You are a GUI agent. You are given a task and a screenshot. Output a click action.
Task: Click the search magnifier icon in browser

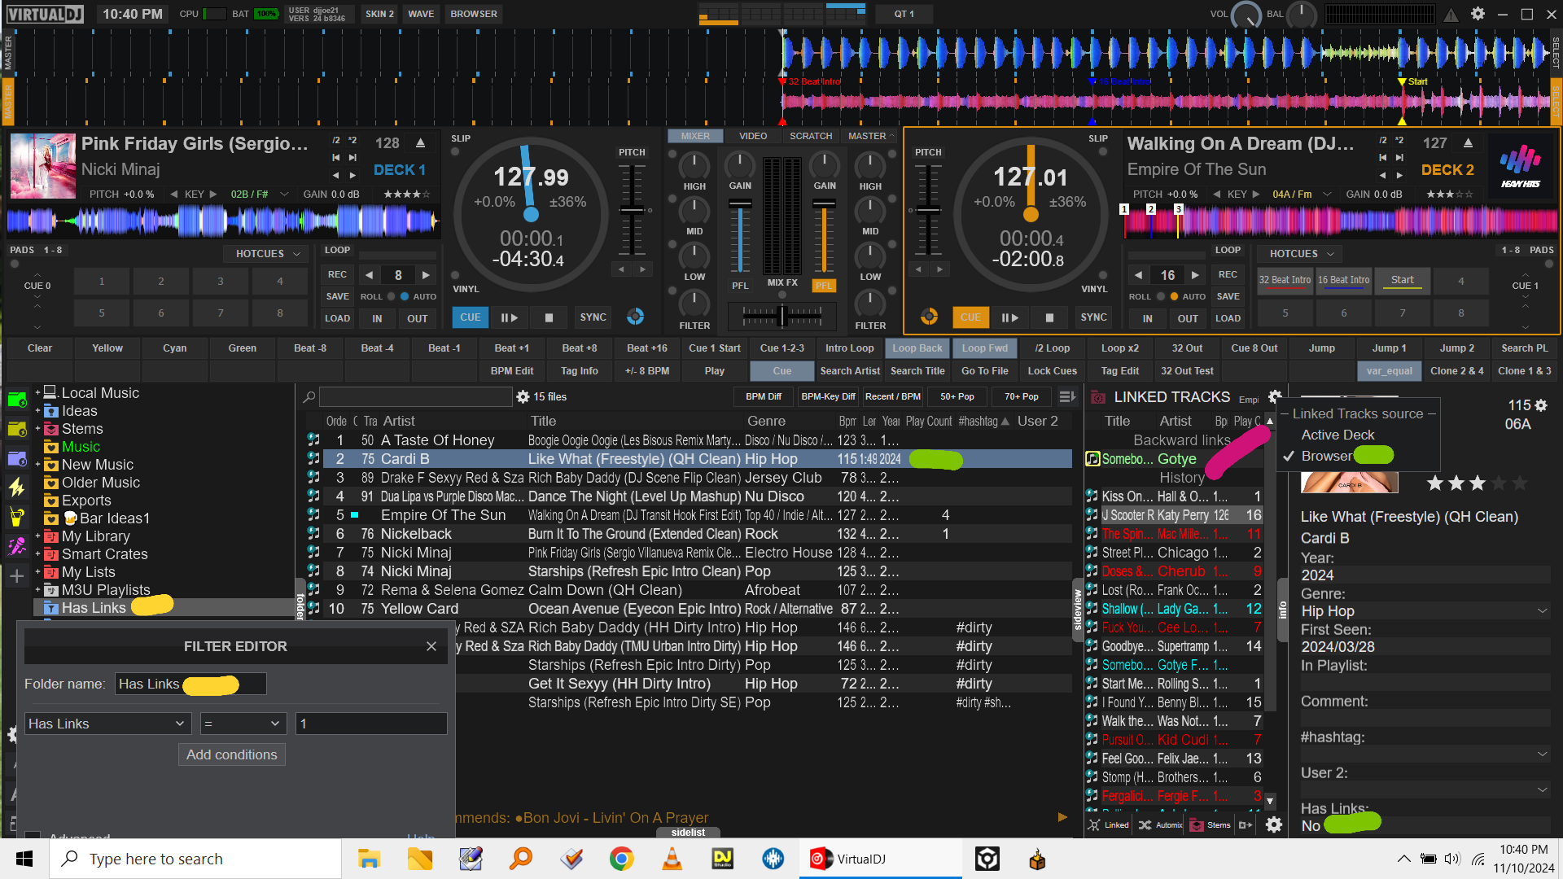309,397
